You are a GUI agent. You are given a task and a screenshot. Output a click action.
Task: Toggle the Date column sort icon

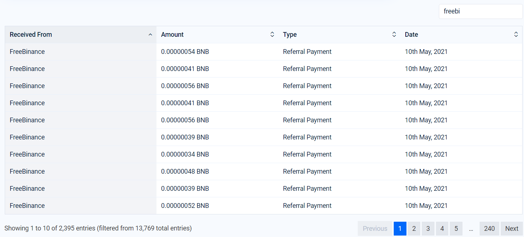[516, 35]
